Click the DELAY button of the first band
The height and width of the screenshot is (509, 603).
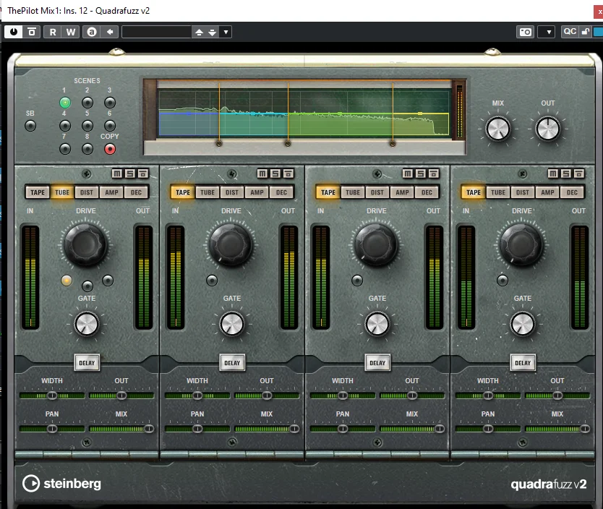tap(87, 362)
